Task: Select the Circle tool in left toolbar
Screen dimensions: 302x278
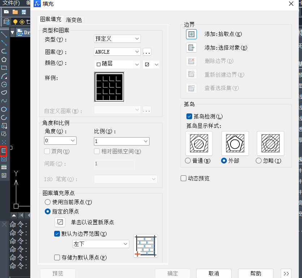Action: pos(4,84)
